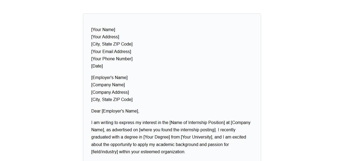Screen dimensions: 344x161
Task: Click 'I am writing to express' text
Action: (x=113, y=123)
